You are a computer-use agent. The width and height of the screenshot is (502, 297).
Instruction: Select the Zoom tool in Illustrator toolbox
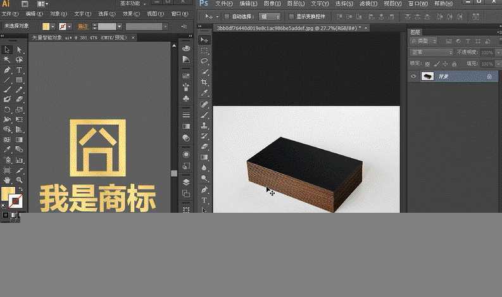coord(19,180)
